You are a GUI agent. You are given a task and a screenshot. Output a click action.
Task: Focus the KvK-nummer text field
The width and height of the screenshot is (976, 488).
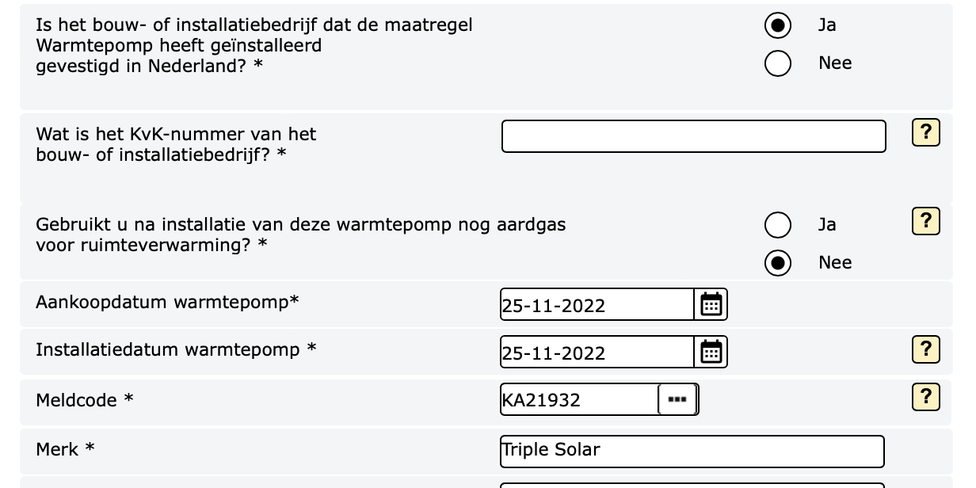693,136
